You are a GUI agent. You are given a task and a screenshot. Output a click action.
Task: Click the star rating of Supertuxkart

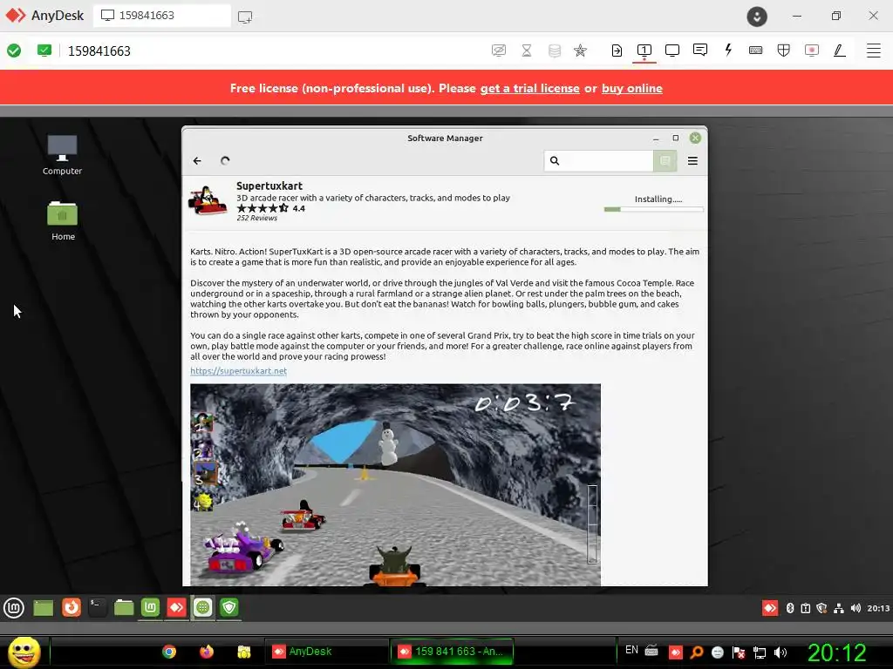click(x=262, y=208)
